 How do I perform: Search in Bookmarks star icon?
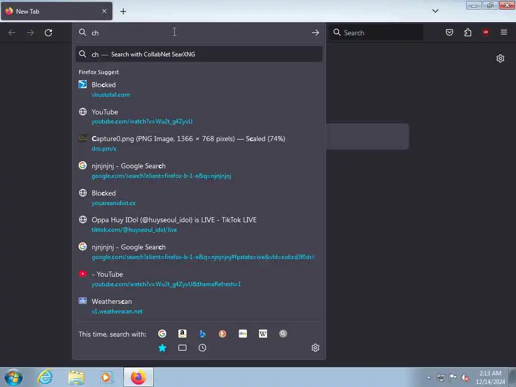162,348
